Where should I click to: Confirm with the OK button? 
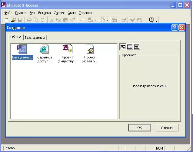pyautogui.click(x=140, y=128)
